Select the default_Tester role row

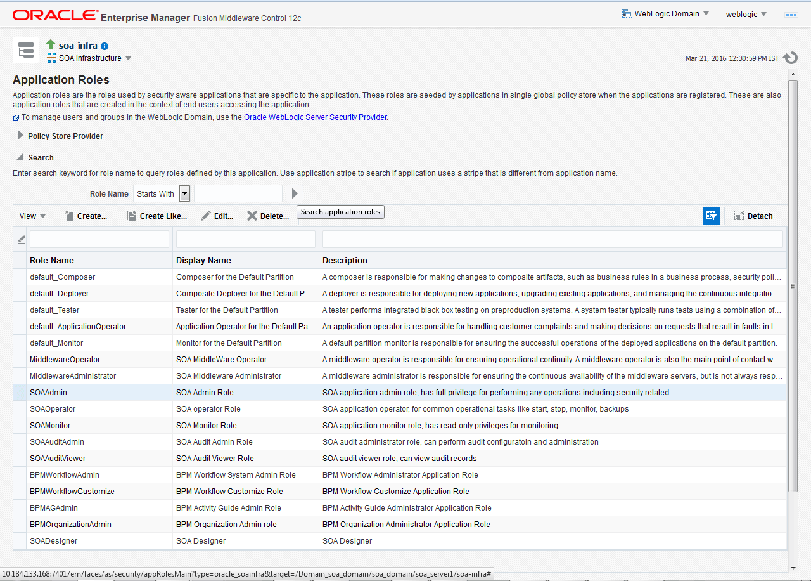click(x=400, y=310)
